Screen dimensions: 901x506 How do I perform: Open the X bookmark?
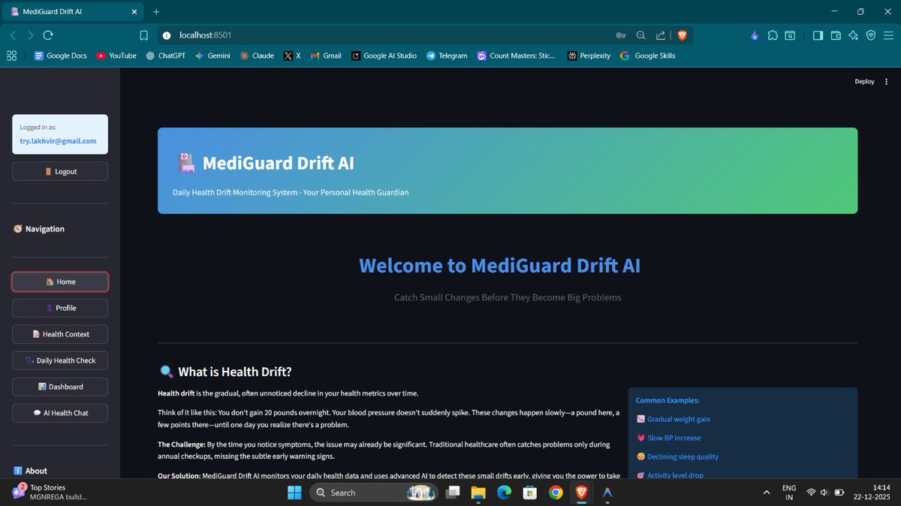coord(293,56)
